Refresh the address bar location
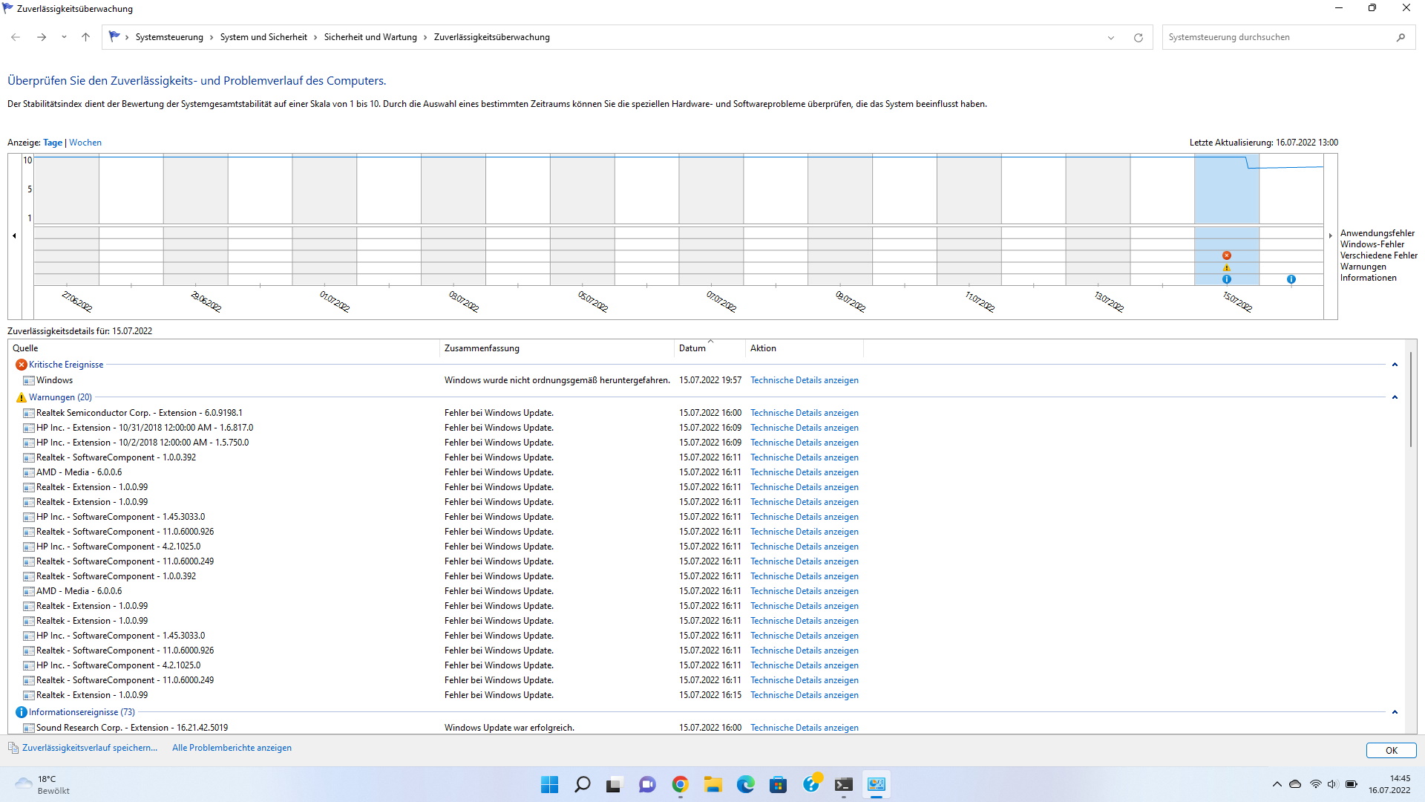1425x802 pixels. [x=1138, y=37]
